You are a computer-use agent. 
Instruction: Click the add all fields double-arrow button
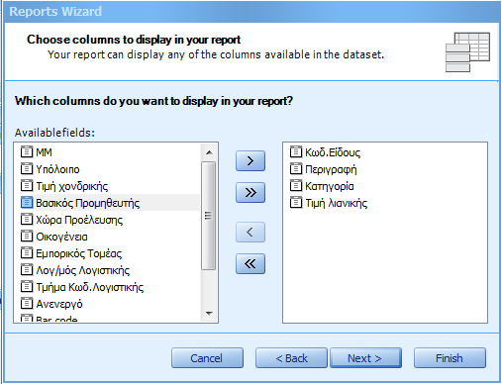(251, 192)
